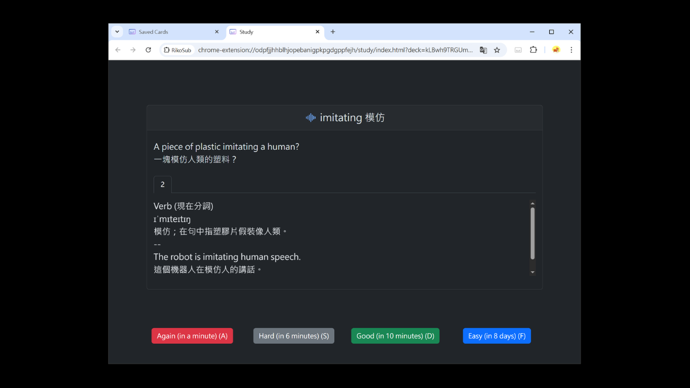This screenshot has width=690, height=388.
Task: Rate card as Again (in a minute)
Action: tap(192, 336)
